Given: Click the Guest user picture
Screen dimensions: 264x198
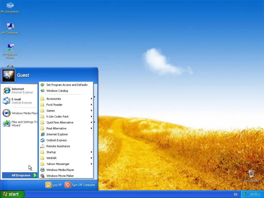Looking at the screenshot, I should point(9,76).
